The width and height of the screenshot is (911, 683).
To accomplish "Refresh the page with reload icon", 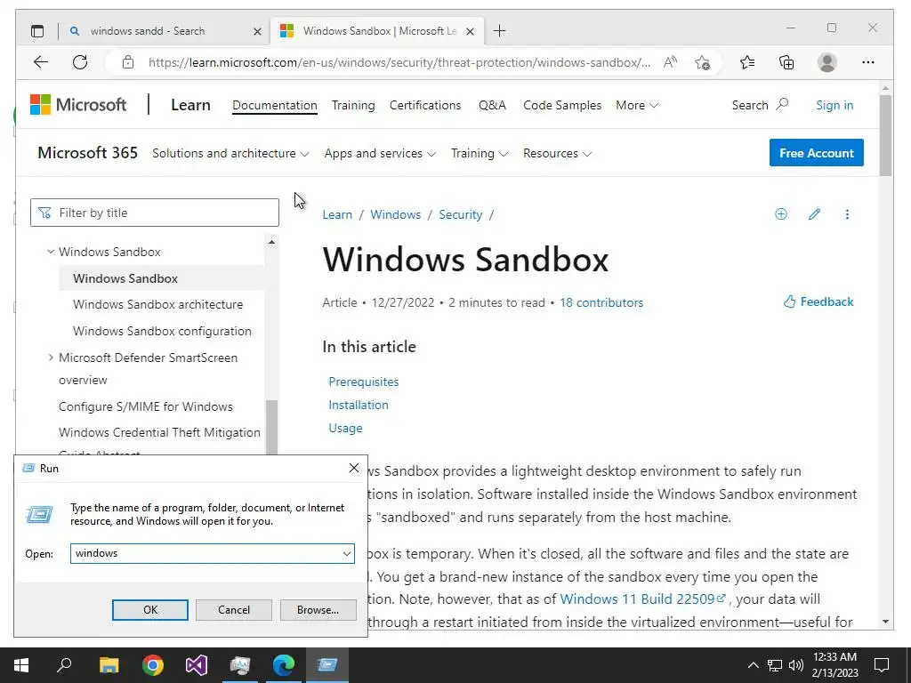I will (80, 62).
